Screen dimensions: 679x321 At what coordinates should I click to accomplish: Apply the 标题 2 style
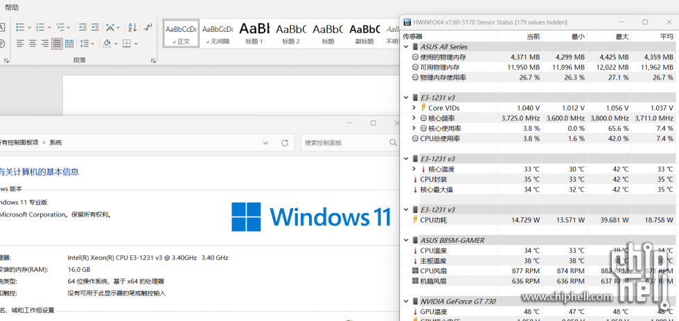pos(291,33)
